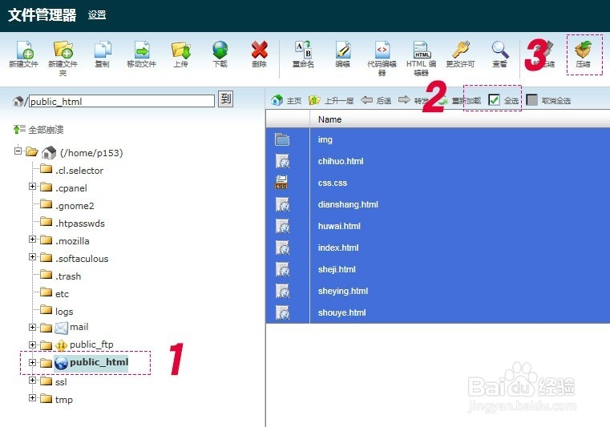Viewport: 610px width, 427px height.
Task: Click the dianshang.html file icon
Action: 282,204
